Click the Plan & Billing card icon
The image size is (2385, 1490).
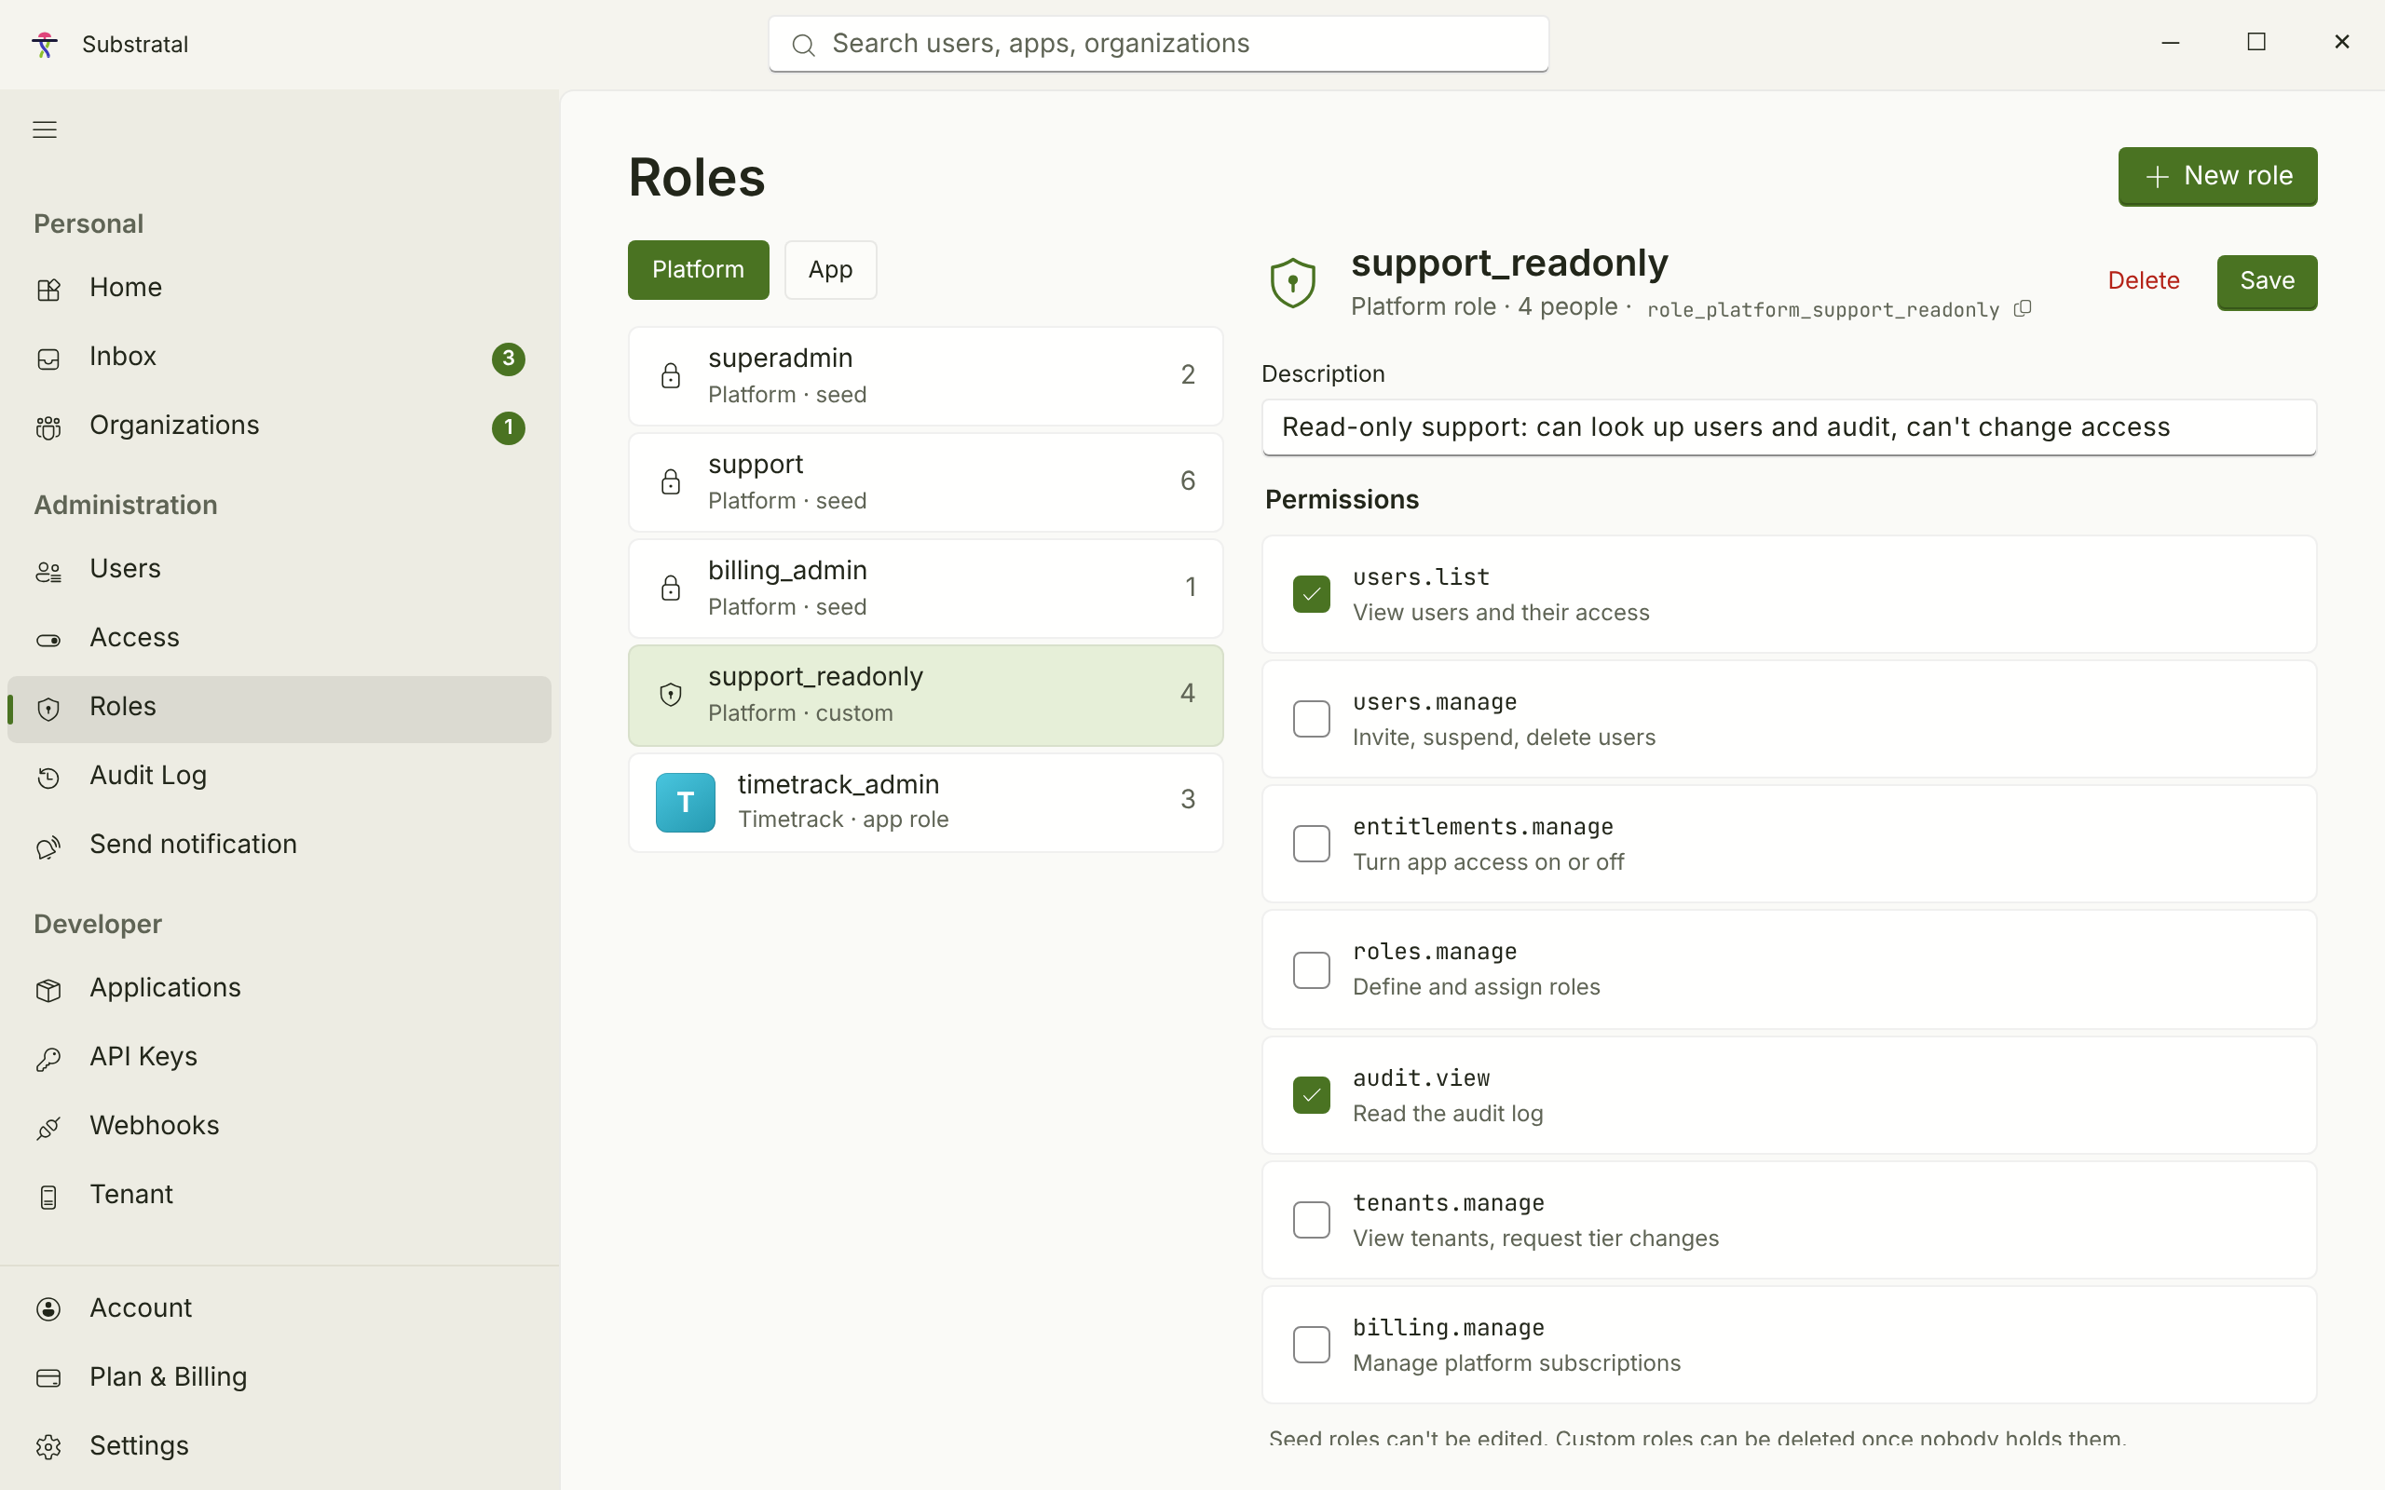(48, 1377)
